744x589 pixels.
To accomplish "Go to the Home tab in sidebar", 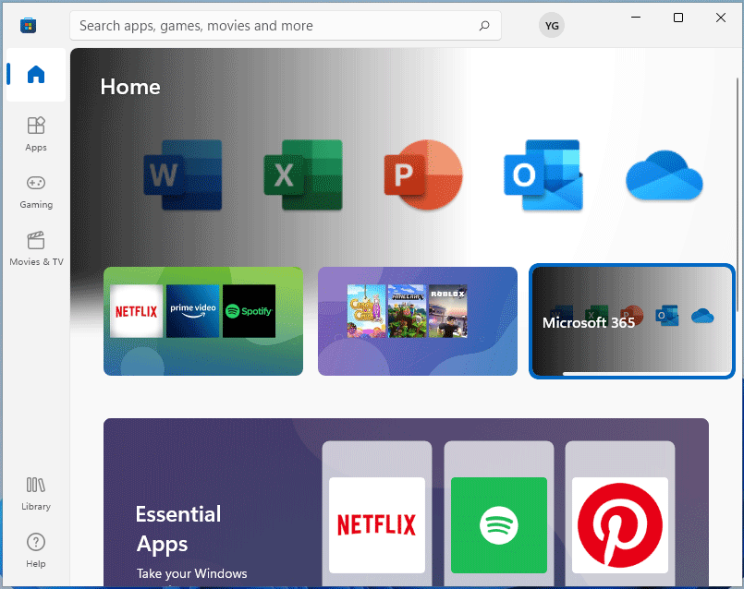I will 36,75.
